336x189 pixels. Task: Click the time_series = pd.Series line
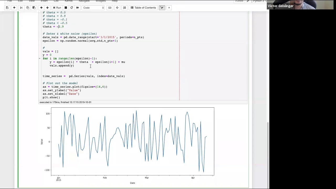pos(84,76)
